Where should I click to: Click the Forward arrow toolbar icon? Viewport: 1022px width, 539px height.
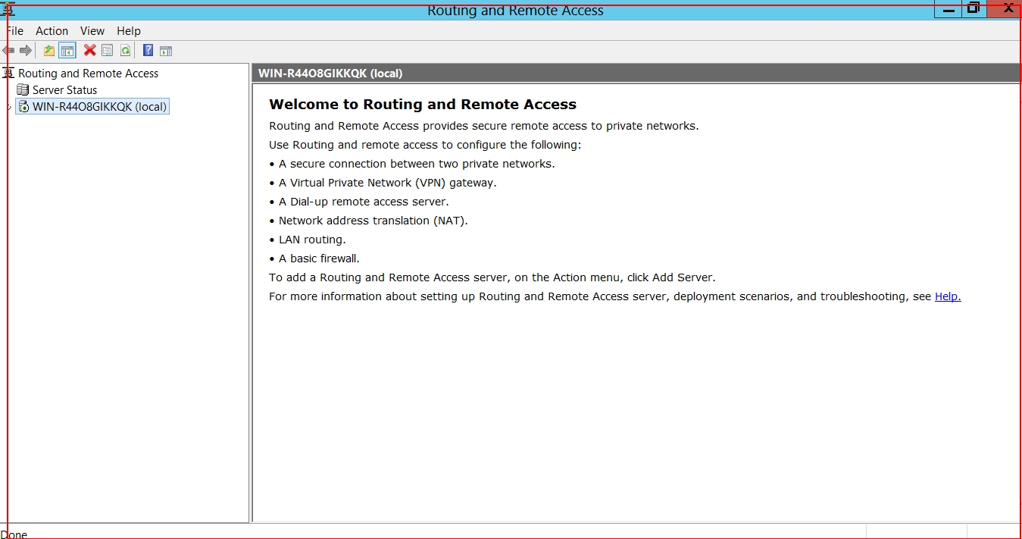coord(26,51)
